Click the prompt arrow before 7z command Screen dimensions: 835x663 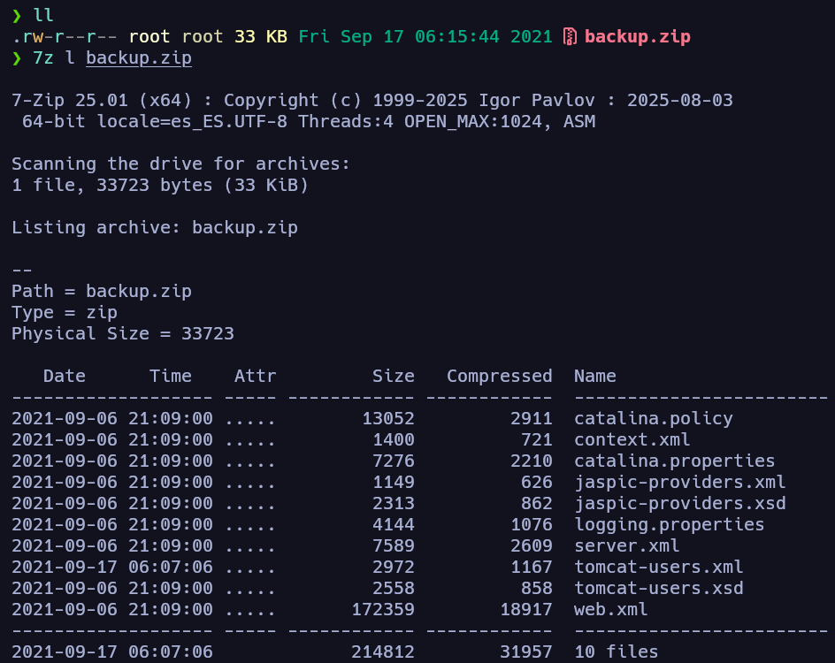(17, 58)
